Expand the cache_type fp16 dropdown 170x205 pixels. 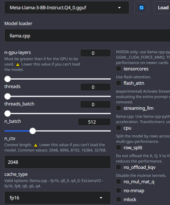pos(58,198)
